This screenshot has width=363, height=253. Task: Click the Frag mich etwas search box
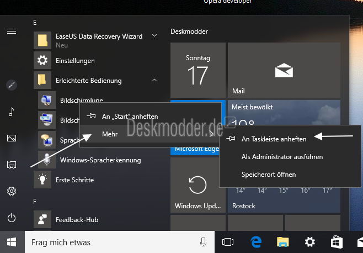(x=120, y=242)
